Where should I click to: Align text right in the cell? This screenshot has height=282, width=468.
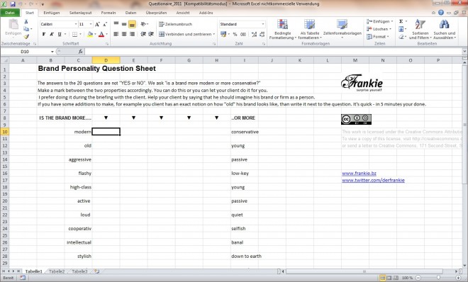coord(132,34)
